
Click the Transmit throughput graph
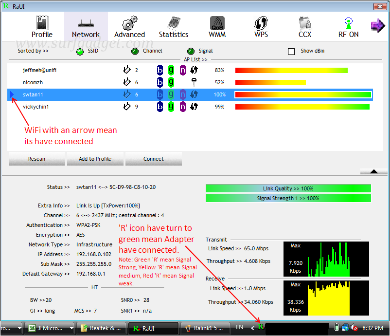[326, 259]
